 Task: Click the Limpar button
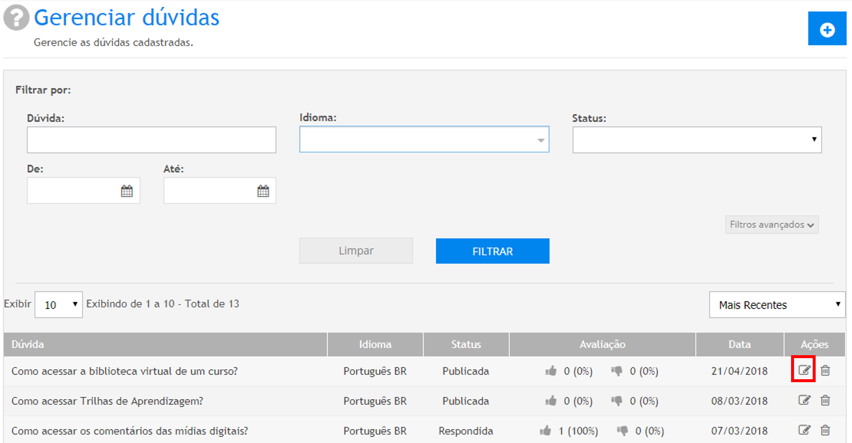pyautogui.click(x=356, y=251)
